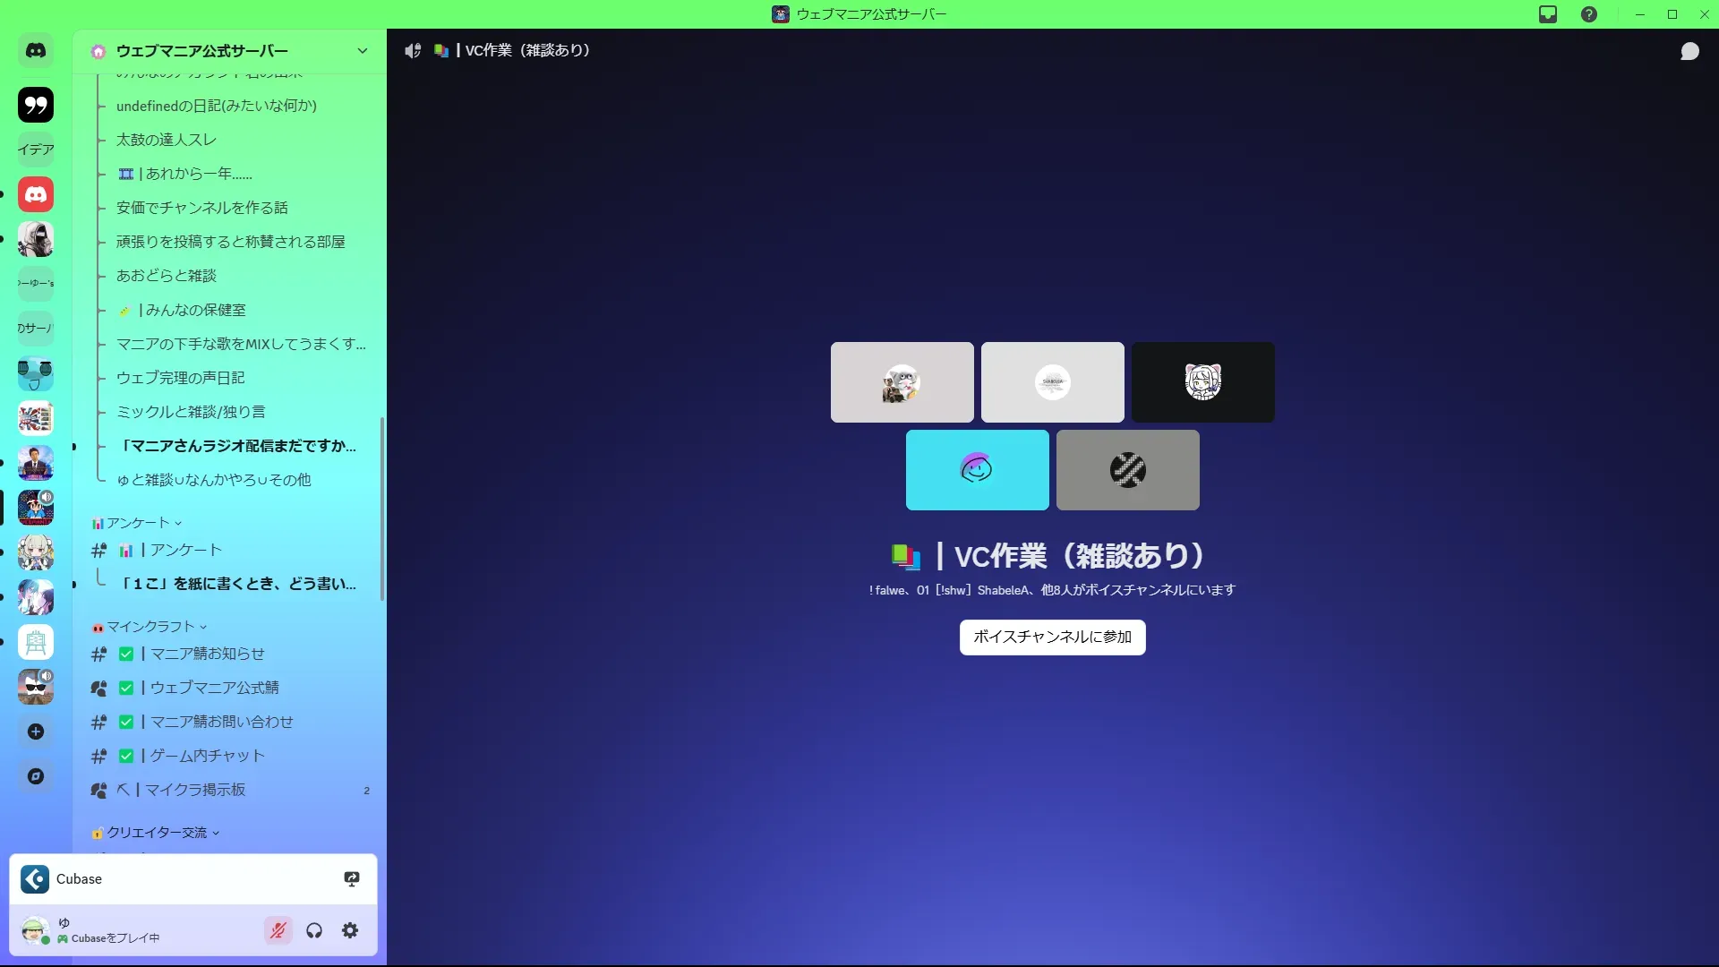Collapse the クリエイター交流 category

[157, 833]
